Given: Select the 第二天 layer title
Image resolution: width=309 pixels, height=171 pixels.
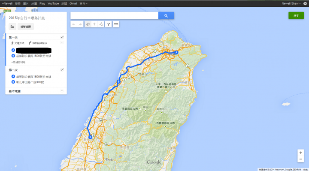Looking at the screenshot, I should click(13, 70).
